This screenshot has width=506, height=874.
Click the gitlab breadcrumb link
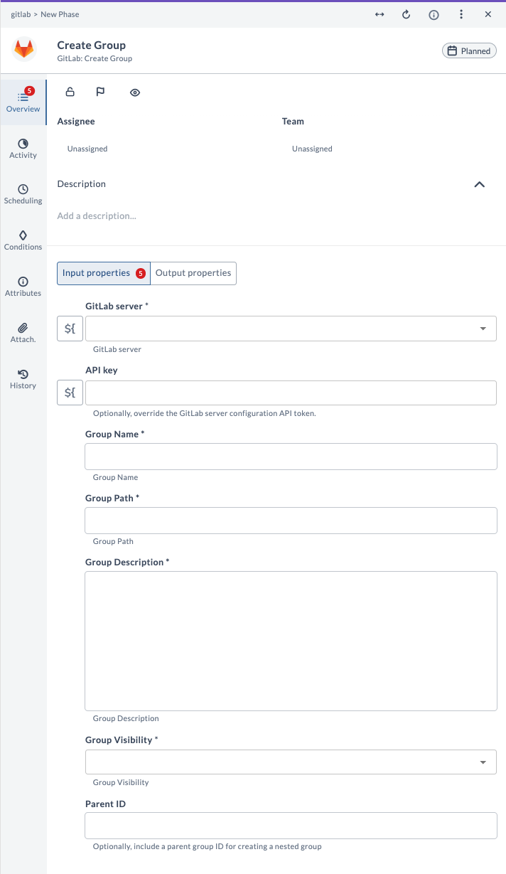coord(20,14)
